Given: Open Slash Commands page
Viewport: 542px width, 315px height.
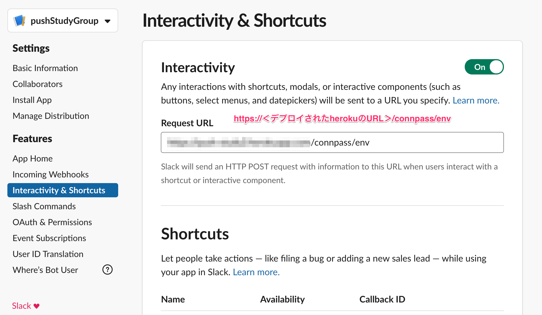Looking at the screenshot, I should click(44, 206).
